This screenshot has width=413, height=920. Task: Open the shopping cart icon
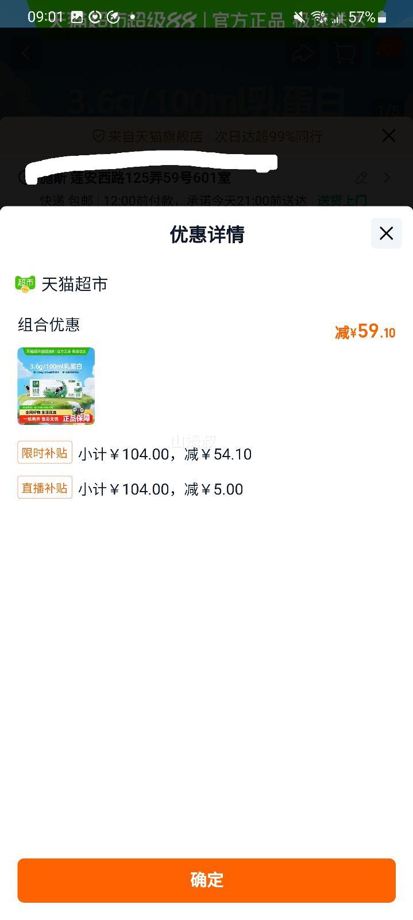tap(345, 53)
